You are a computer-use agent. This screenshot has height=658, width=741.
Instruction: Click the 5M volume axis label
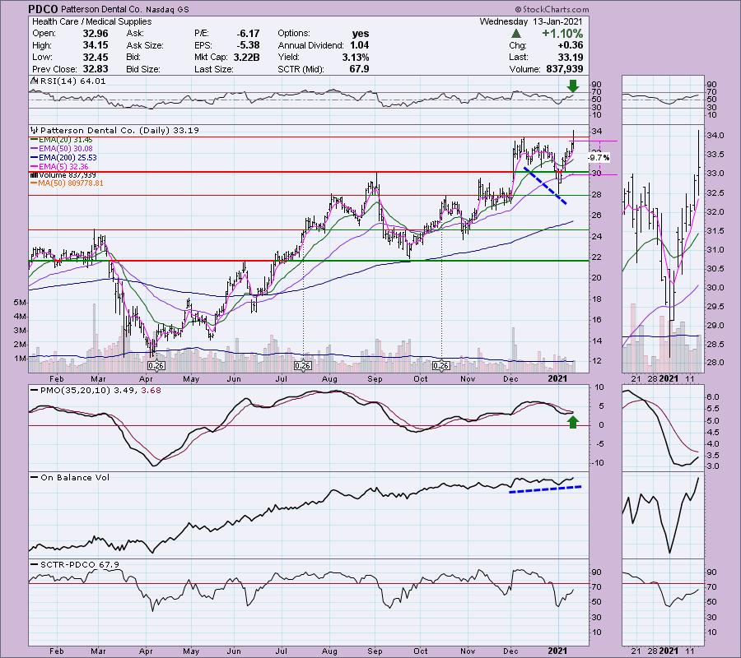coord(20,302)
